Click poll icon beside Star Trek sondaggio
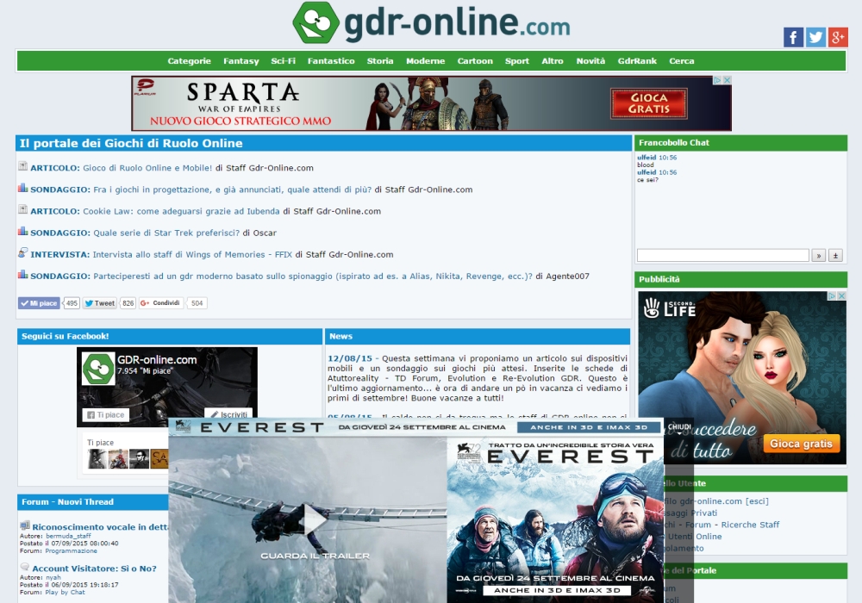The width and height of the screenshot is (862, 603). click(22, 231)
